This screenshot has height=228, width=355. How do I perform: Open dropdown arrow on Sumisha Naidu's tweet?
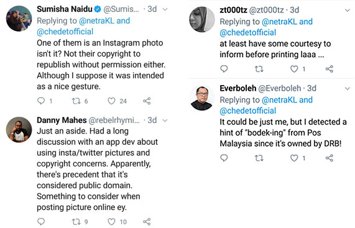pos(165,9)
